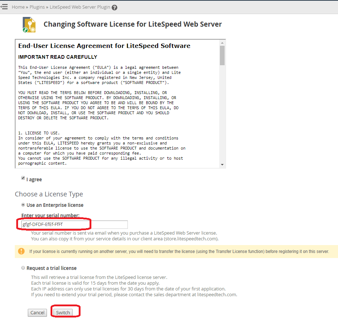Go to Home breadcrumb

(x=18, y=7)
